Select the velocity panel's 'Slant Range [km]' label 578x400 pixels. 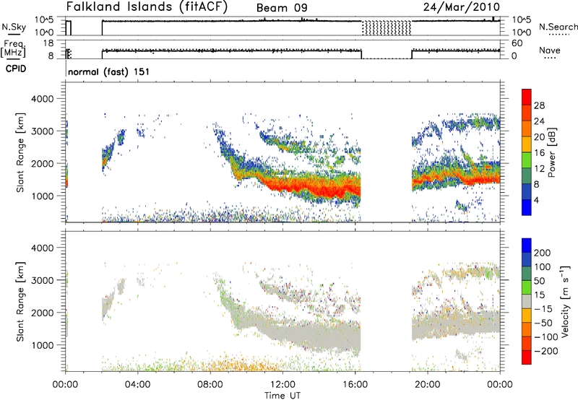[20, 302]
